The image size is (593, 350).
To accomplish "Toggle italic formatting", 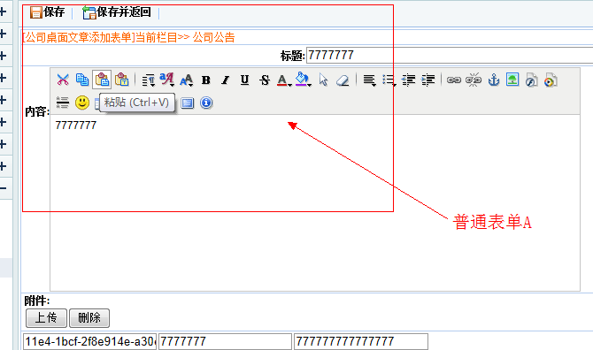I will click(226, 80).
